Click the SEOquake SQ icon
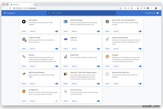This screenshot has width=163, height=109. click(x=107, y=56)
